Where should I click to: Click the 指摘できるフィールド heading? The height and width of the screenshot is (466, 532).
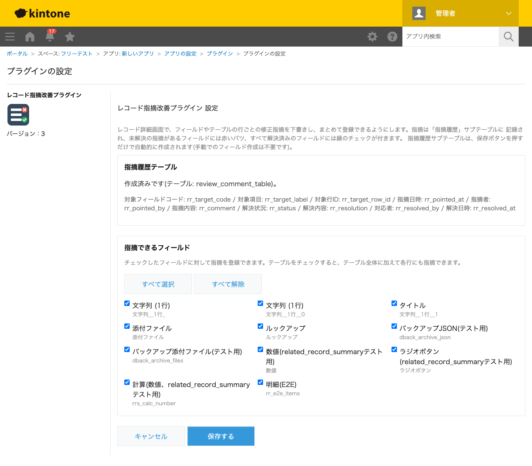[157, 248]
